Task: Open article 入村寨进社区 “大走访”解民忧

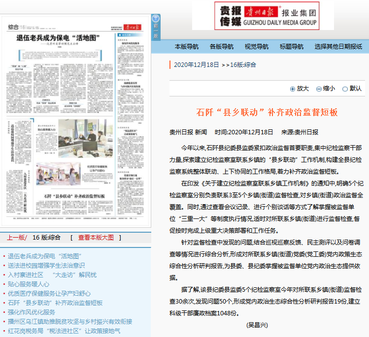Action: 52,275
